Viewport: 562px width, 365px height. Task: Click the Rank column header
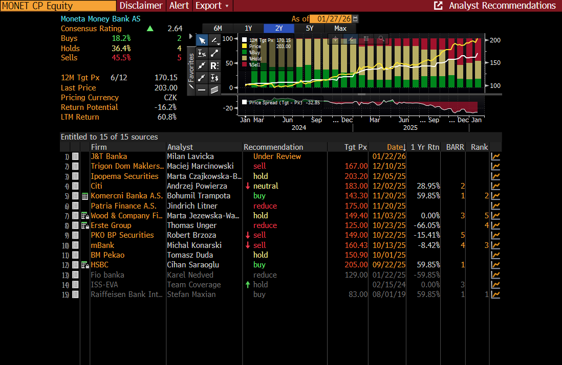tap(479, 147)
